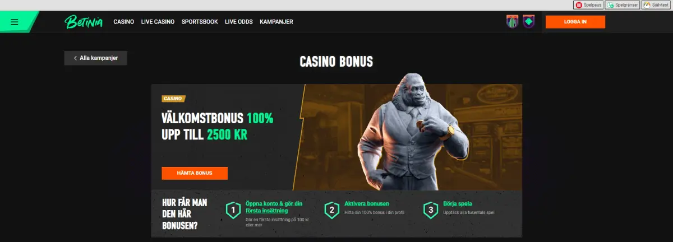Click the step 2 hexagon badge

click(x=332, y=211)
